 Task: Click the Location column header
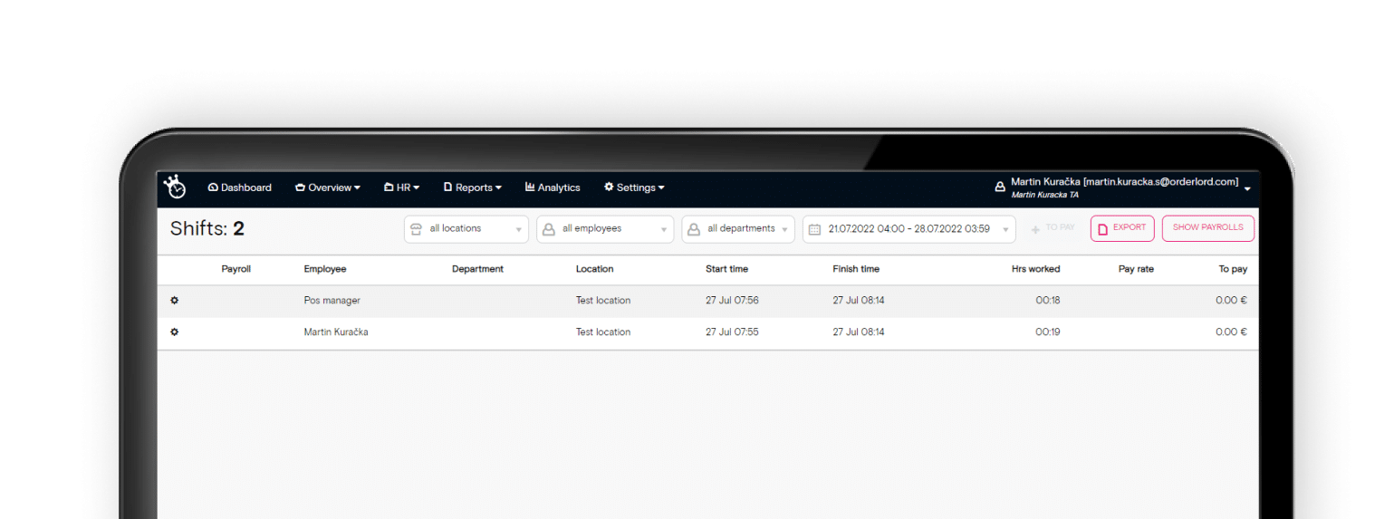(595, 269)
